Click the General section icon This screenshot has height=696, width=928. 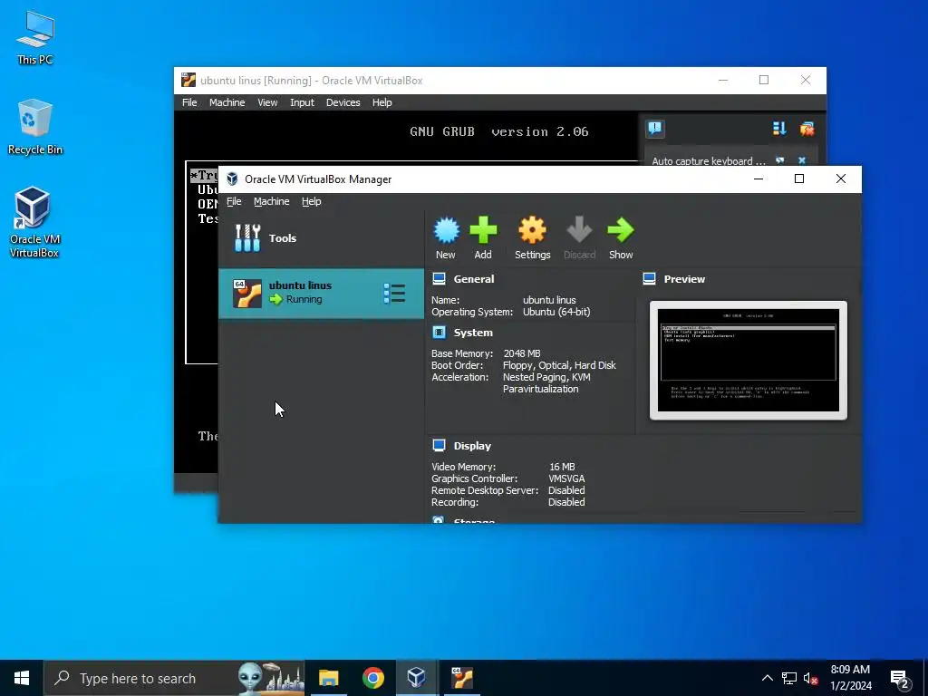click(x=439, y=279)
